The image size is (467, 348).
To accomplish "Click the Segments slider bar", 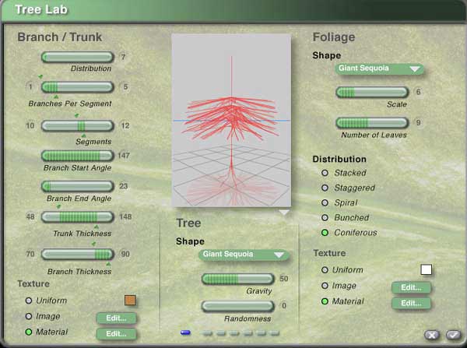I will 77,126.
